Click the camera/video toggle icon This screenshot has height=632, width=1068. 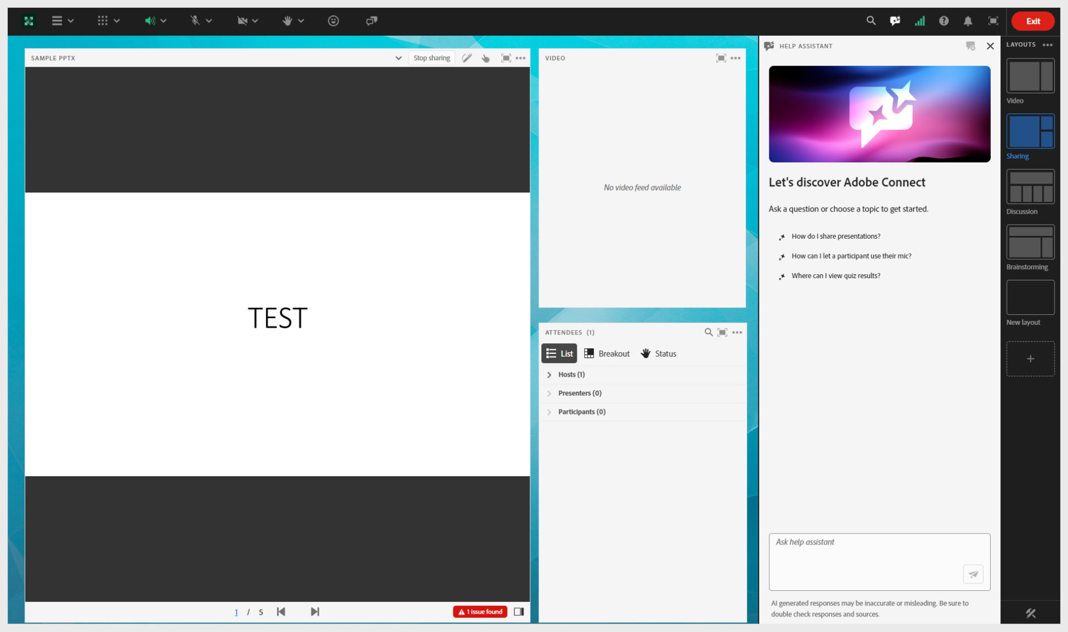click(x=241, y=21)
